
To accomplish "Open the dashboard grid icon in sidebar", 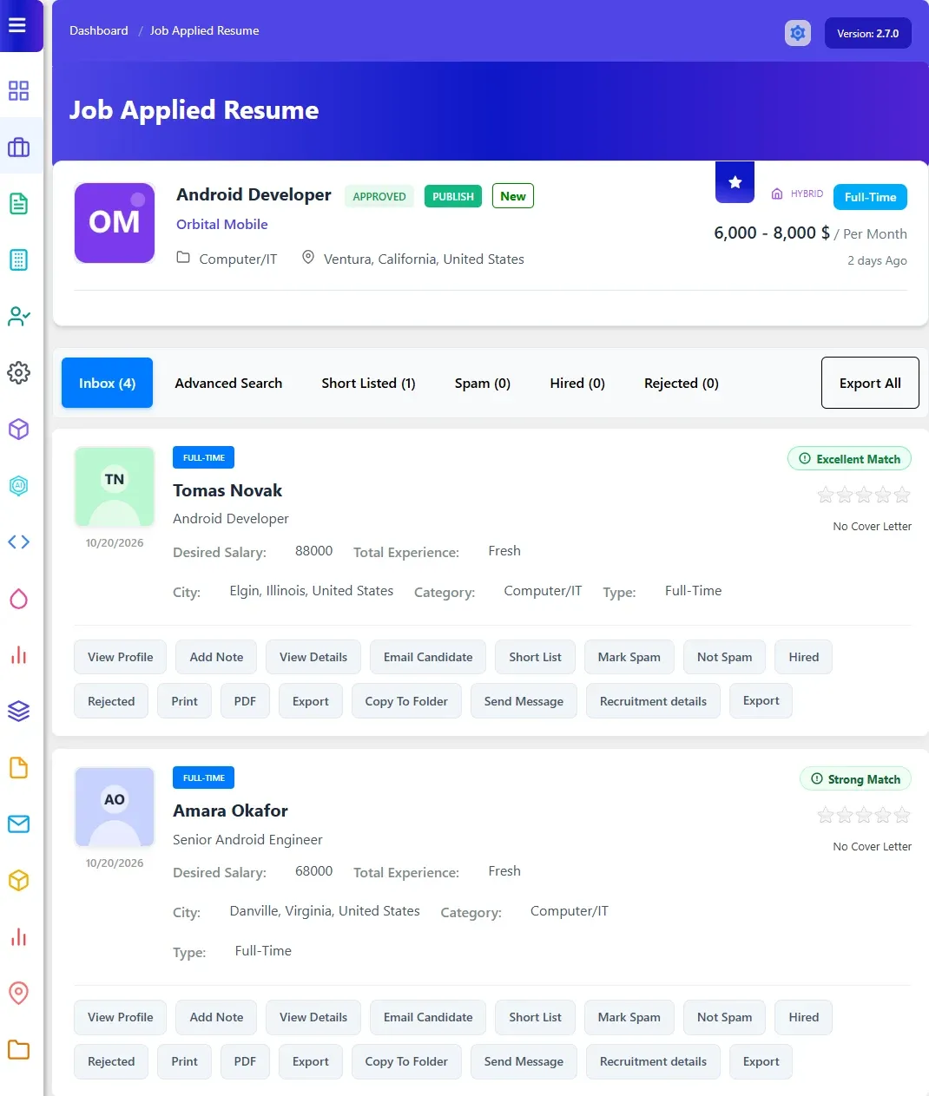I will click(x=18, y=90).
